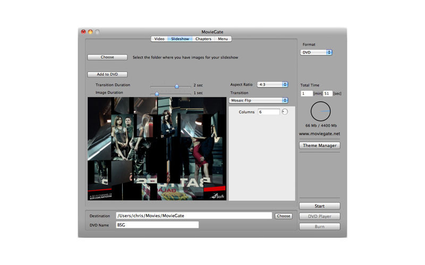Click the Destination path field
Viewport: 425px width, 265px height.
click(194, 216)
